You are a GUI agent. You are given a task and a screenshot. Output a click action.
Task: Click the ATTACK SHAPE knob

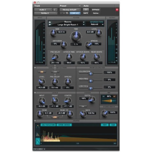[83, 57]
